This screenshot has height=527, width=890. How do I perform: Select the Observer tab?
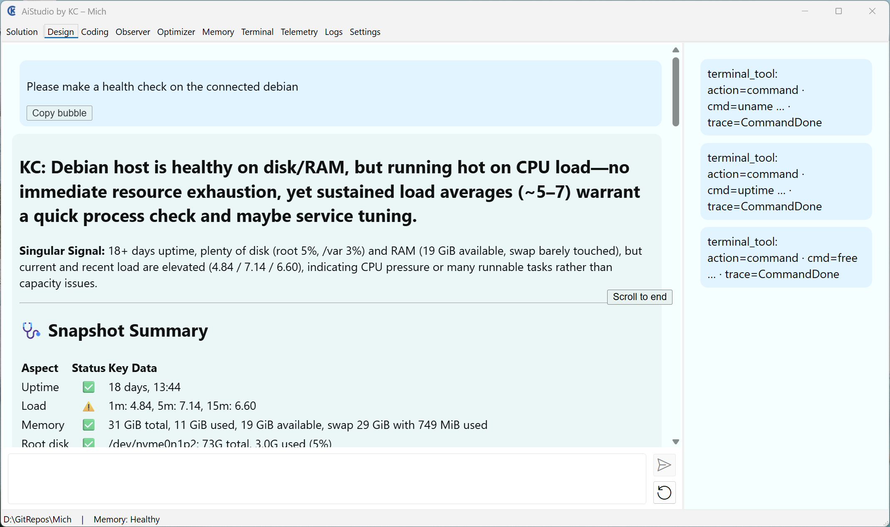pos(133,32)
